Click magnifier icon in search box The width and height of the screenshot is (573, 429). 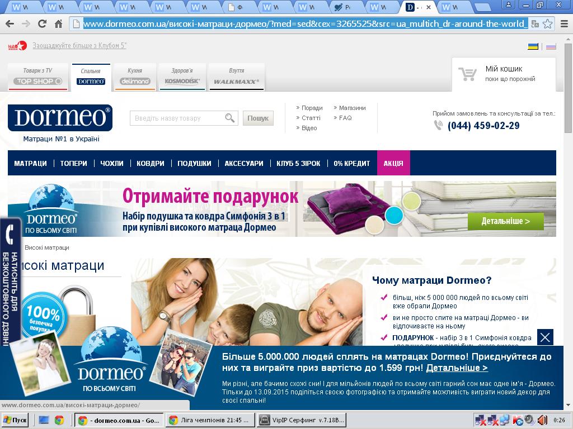click(229, 118)
